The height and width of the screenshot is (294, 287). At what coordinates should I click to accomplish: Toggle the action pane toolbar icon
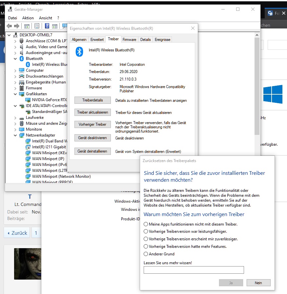55,26
